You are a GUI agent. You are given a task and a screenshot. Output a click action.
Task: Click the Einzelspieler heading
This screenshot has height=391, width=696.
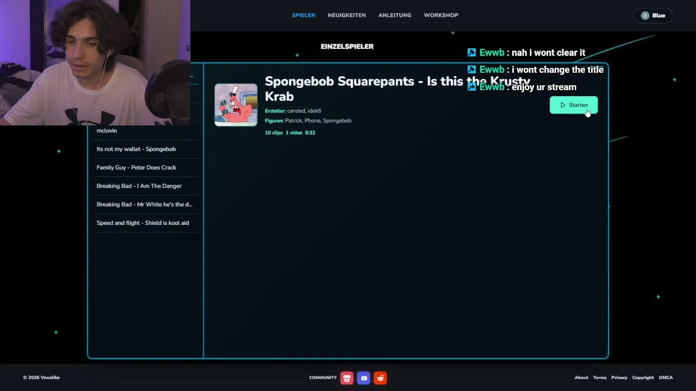[x=347, y=47]
